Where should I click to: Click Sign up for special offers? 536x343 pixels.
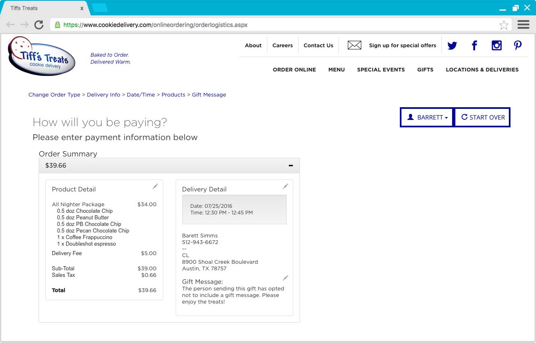(402, 46)
